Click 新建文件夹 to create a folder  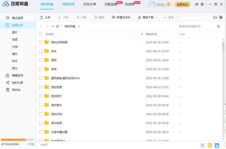pos(121,17)
